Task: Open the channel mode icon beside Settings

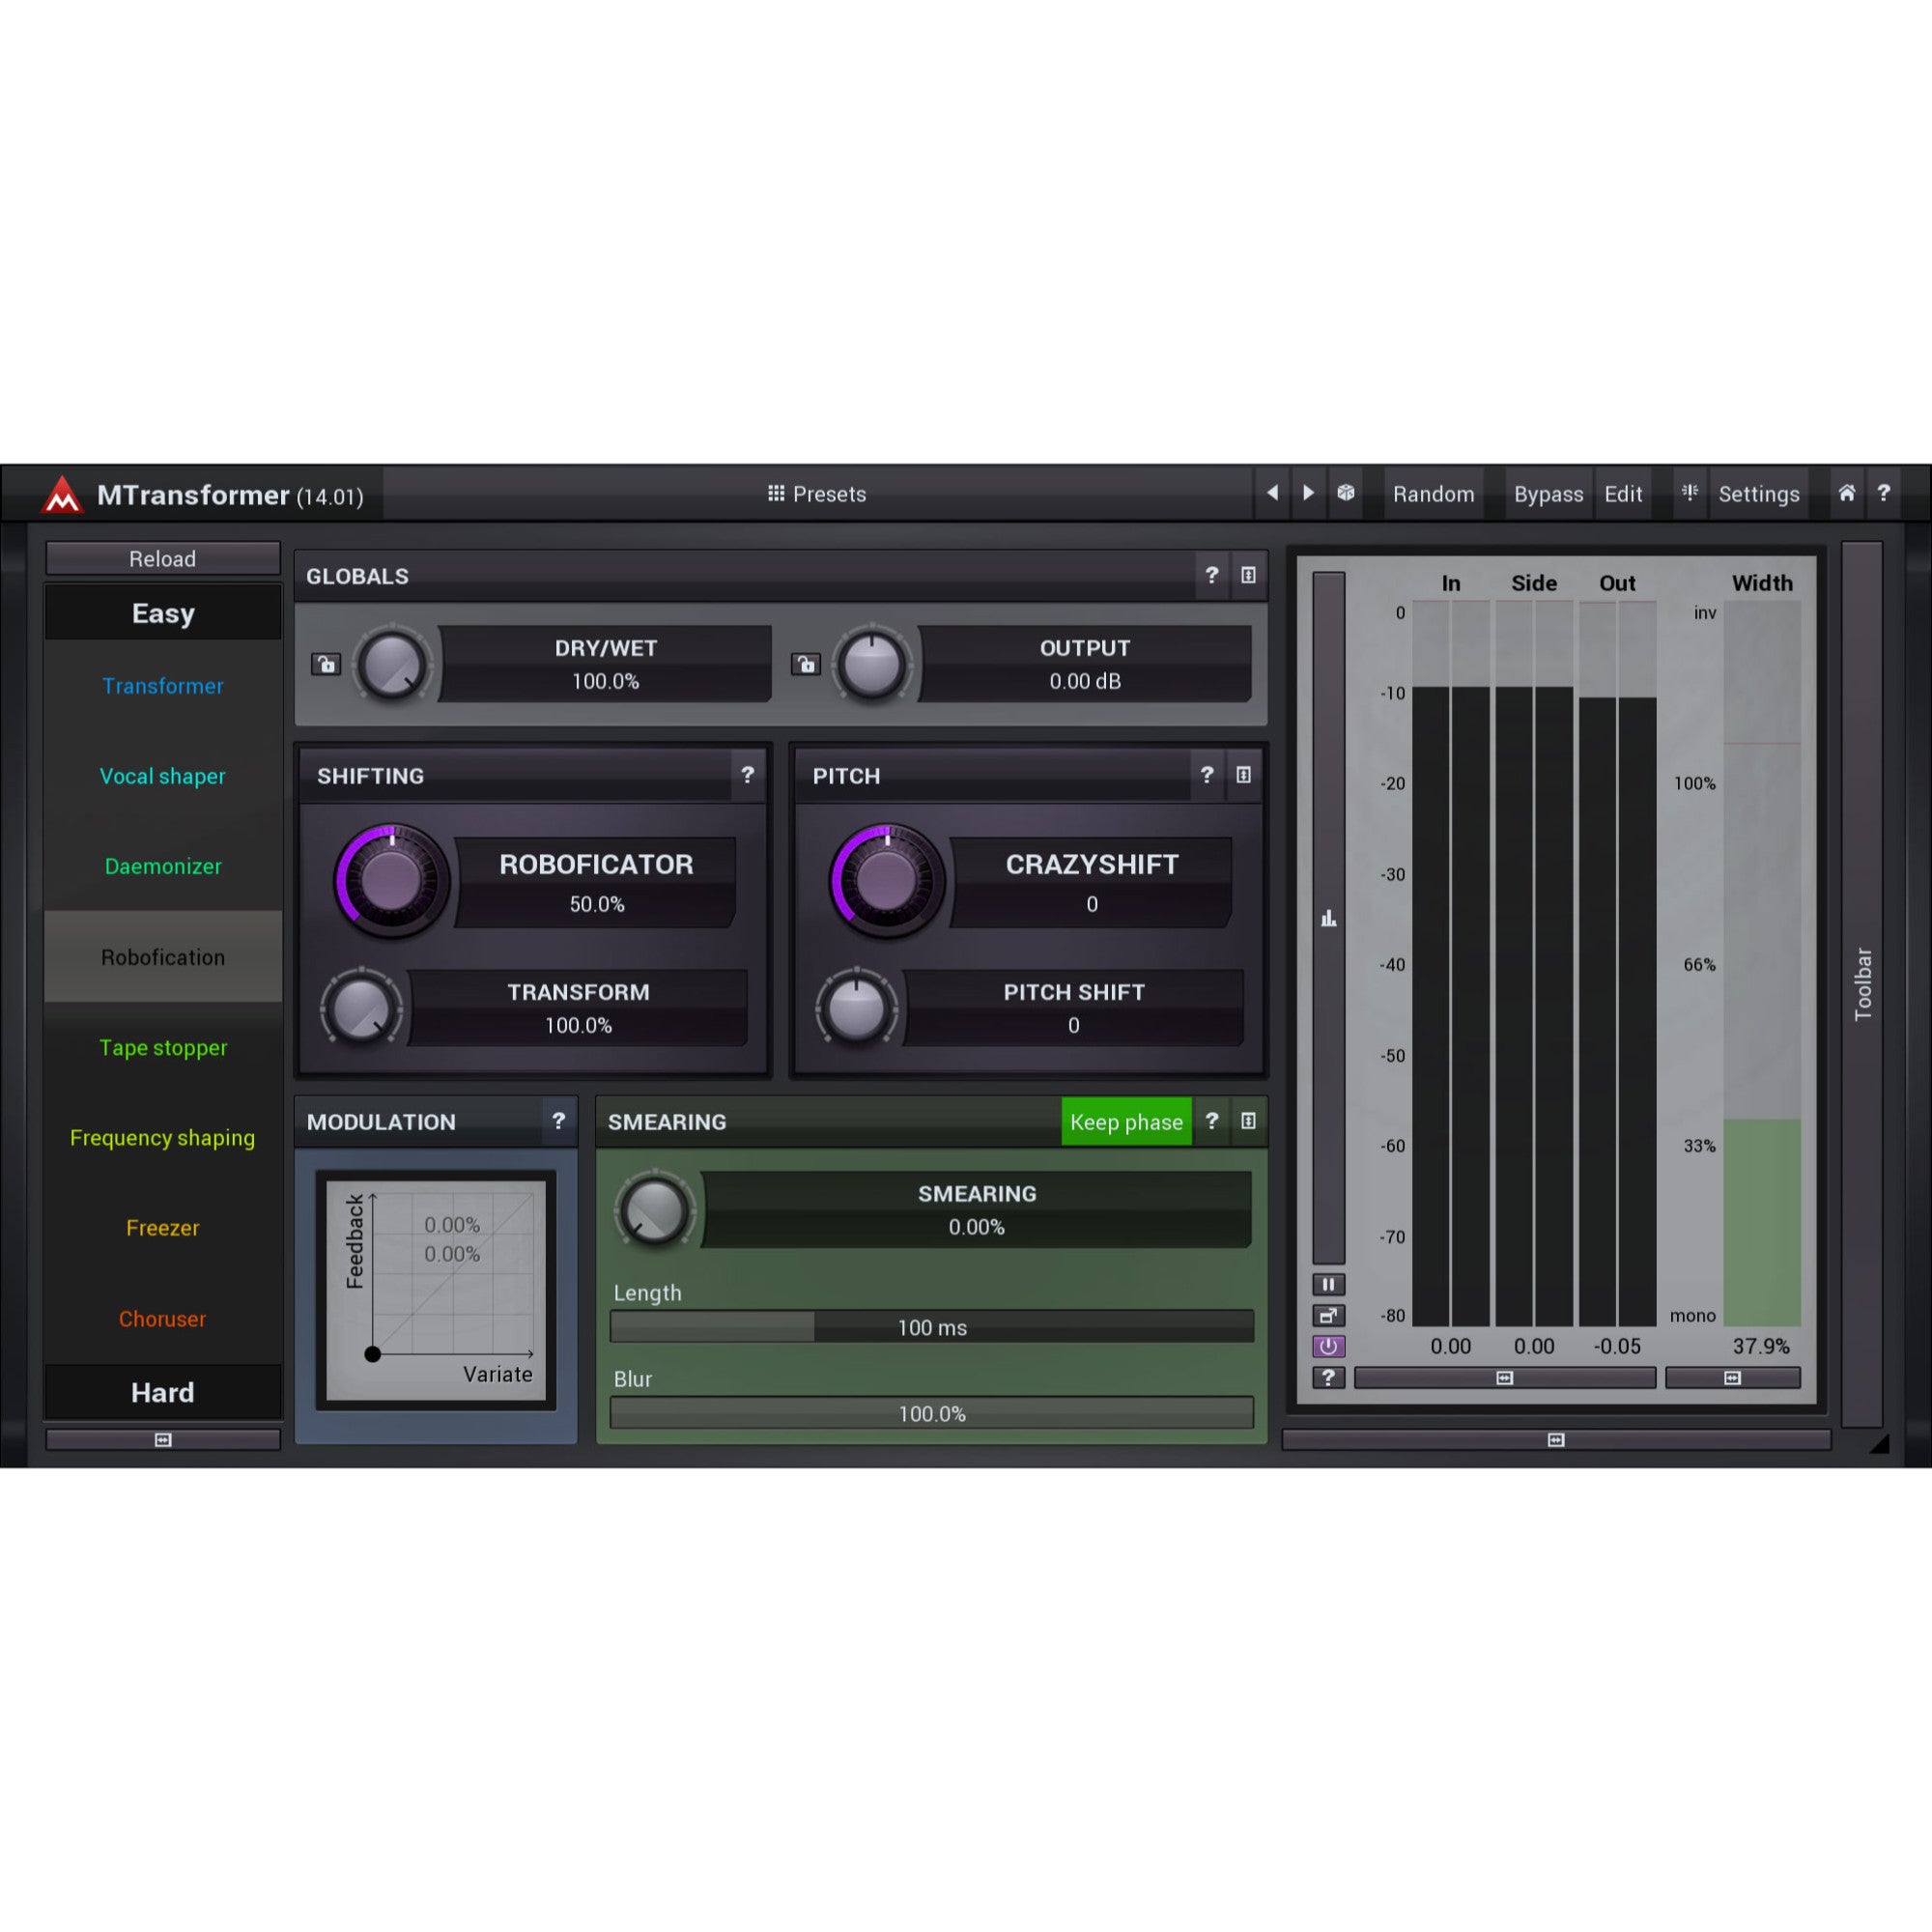Action: [1690, 493]
